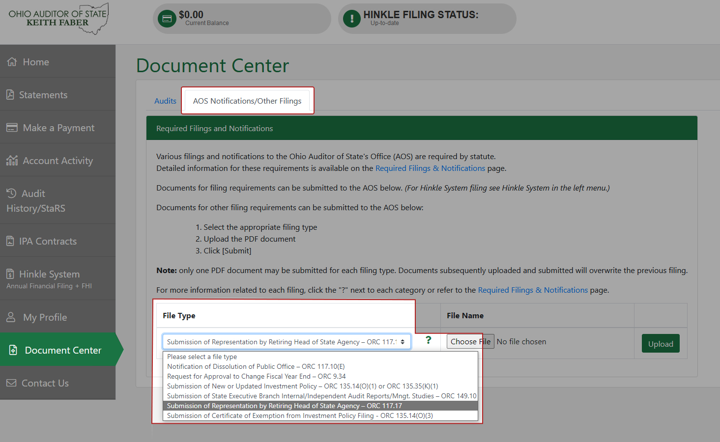The image size is (720, 442).
Task: Open the Required Filings & Notifications link
Action: click(x=430, y=168)
